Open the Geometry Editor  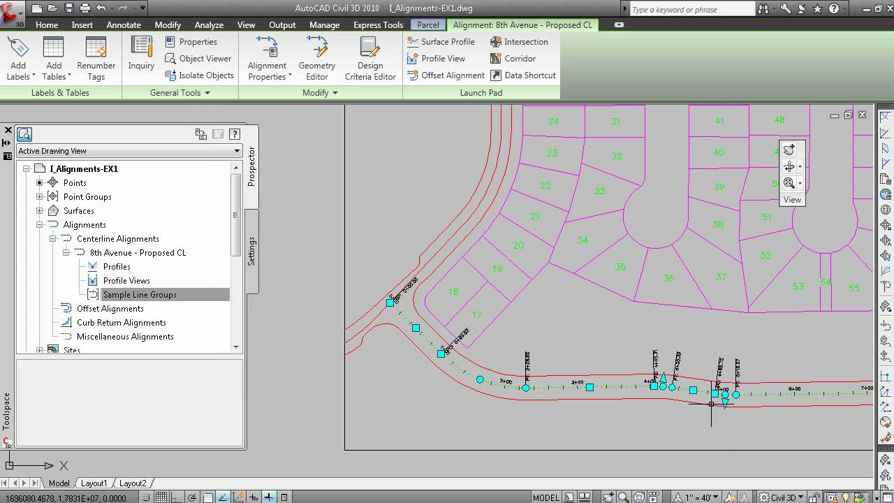coord(317,58)
